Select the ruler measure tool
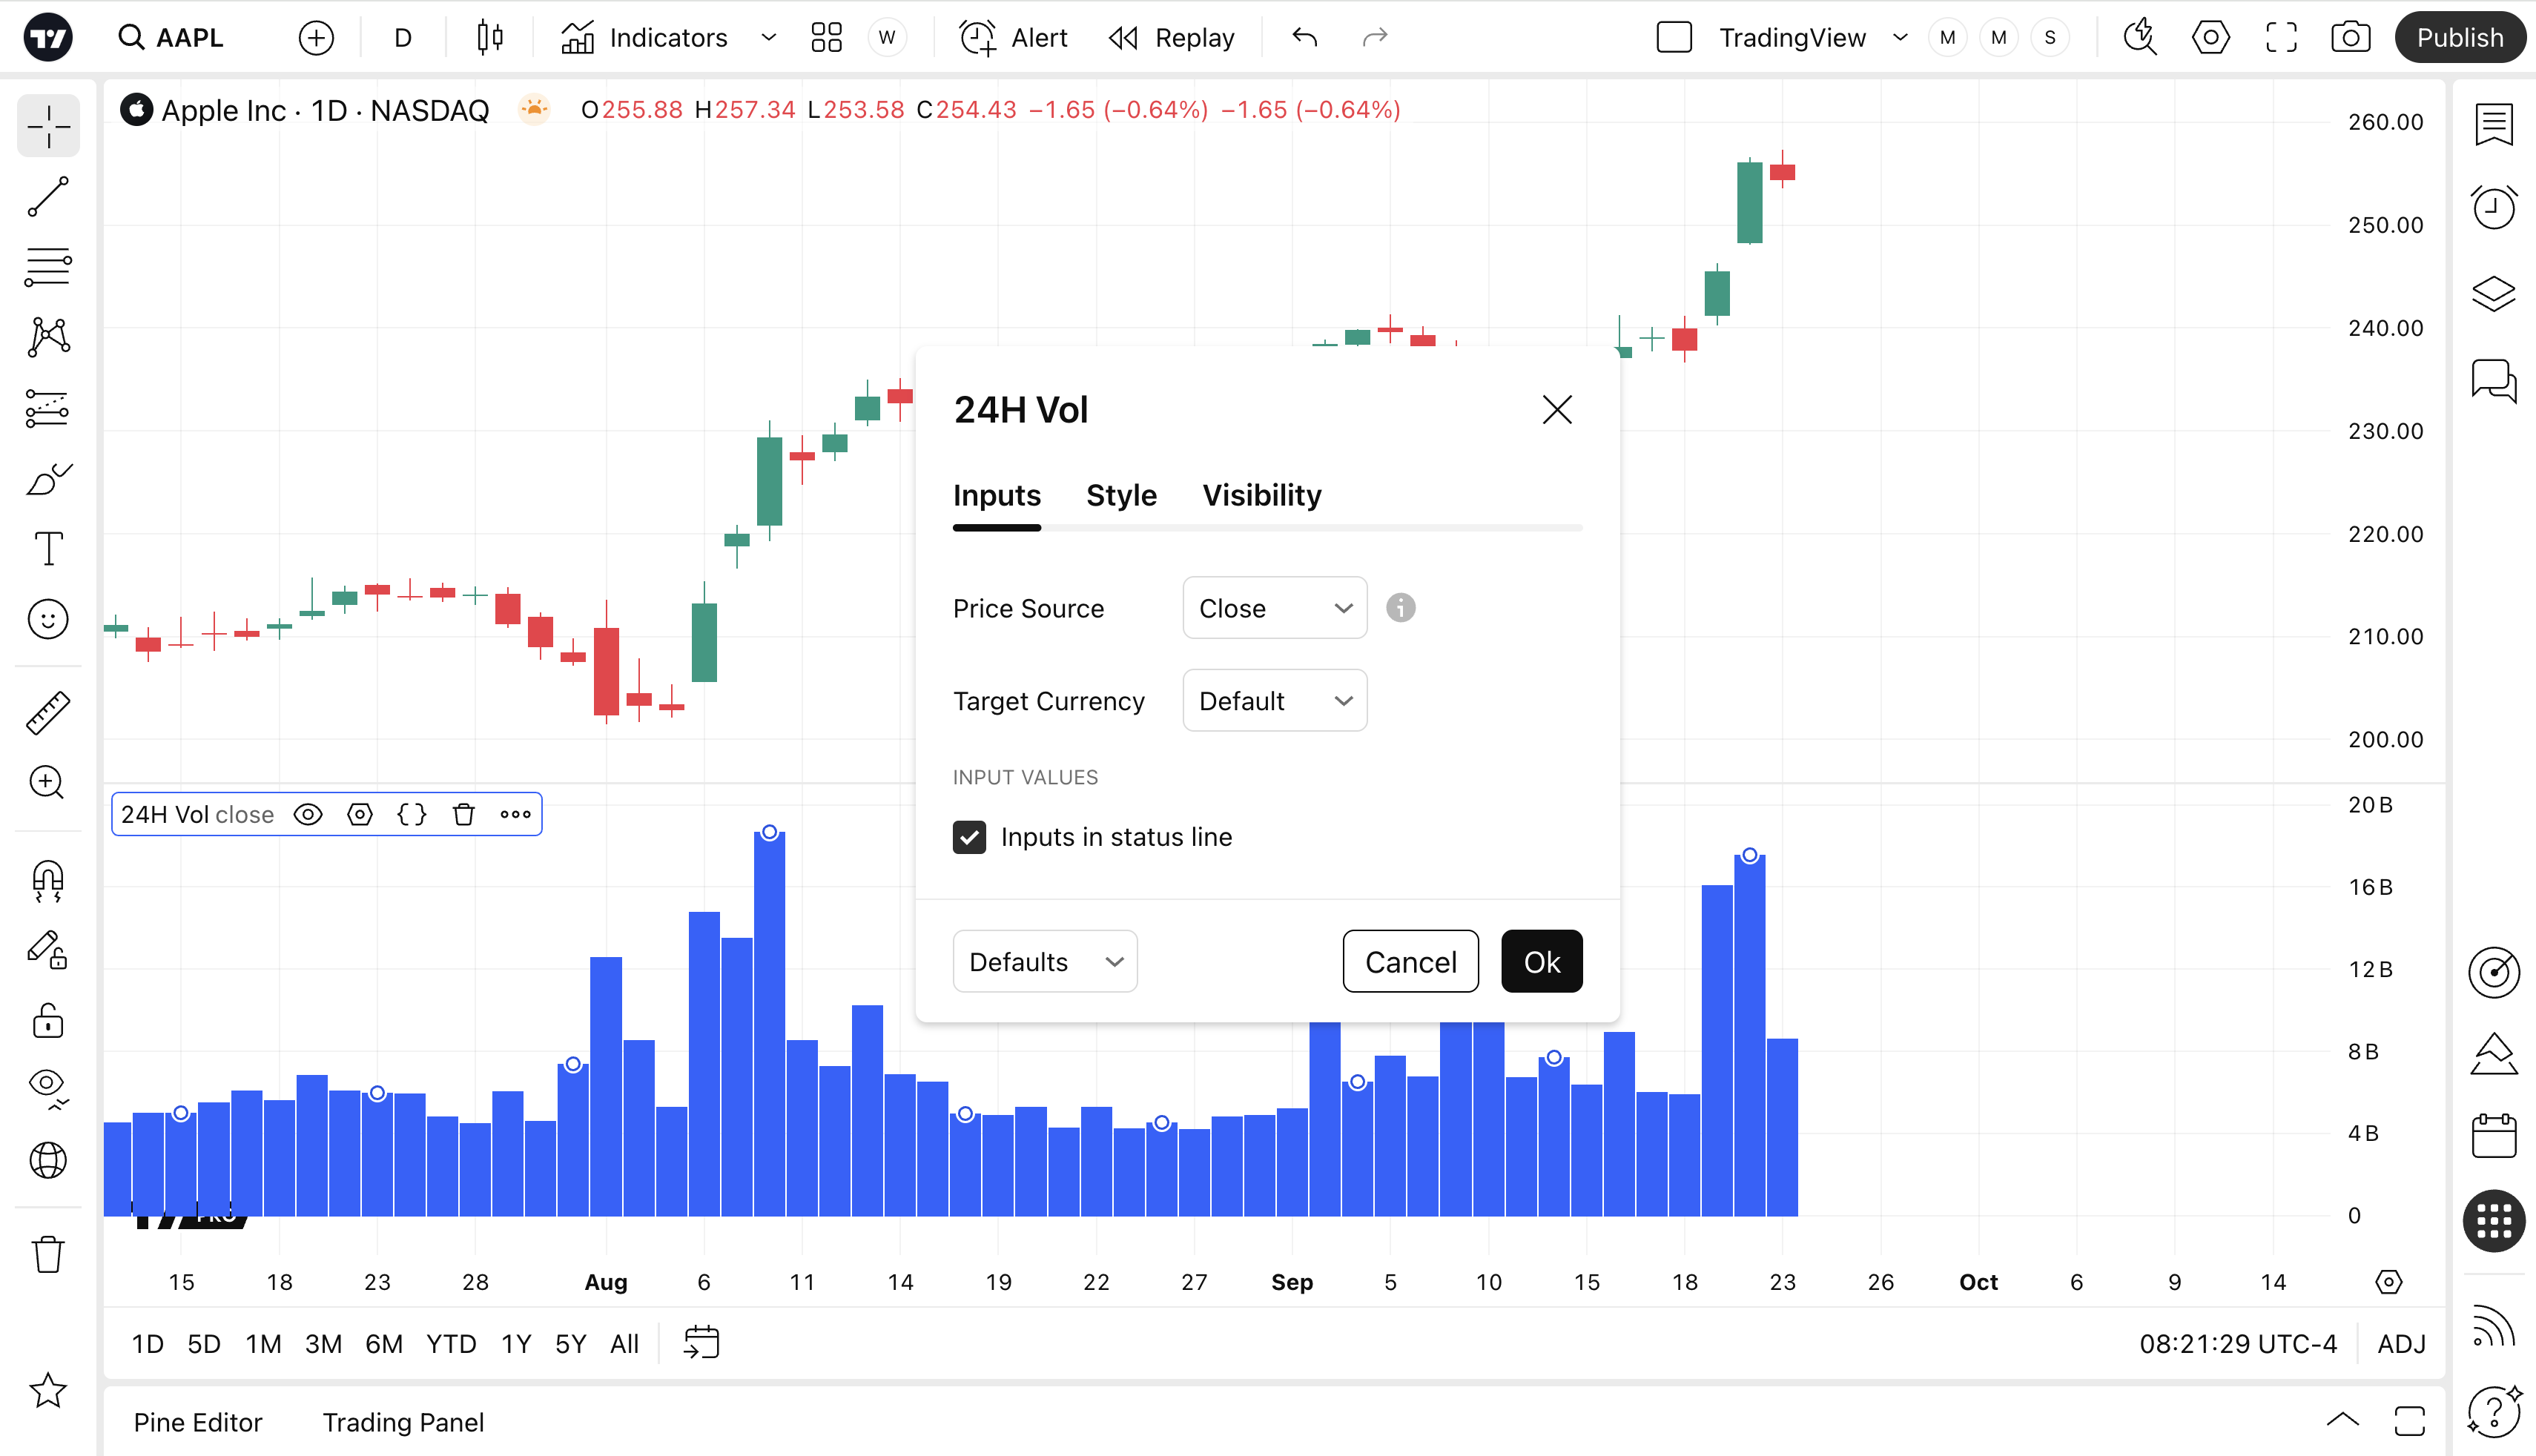Image resolution: width=2536 pixels, height=1456 pixels. coord(48,712)
